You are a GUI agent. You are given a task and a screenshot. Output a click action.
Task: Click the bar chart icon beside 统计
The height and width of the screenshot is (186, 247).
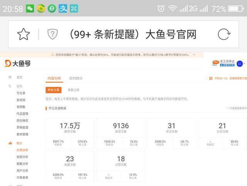(x=10, y=143)
